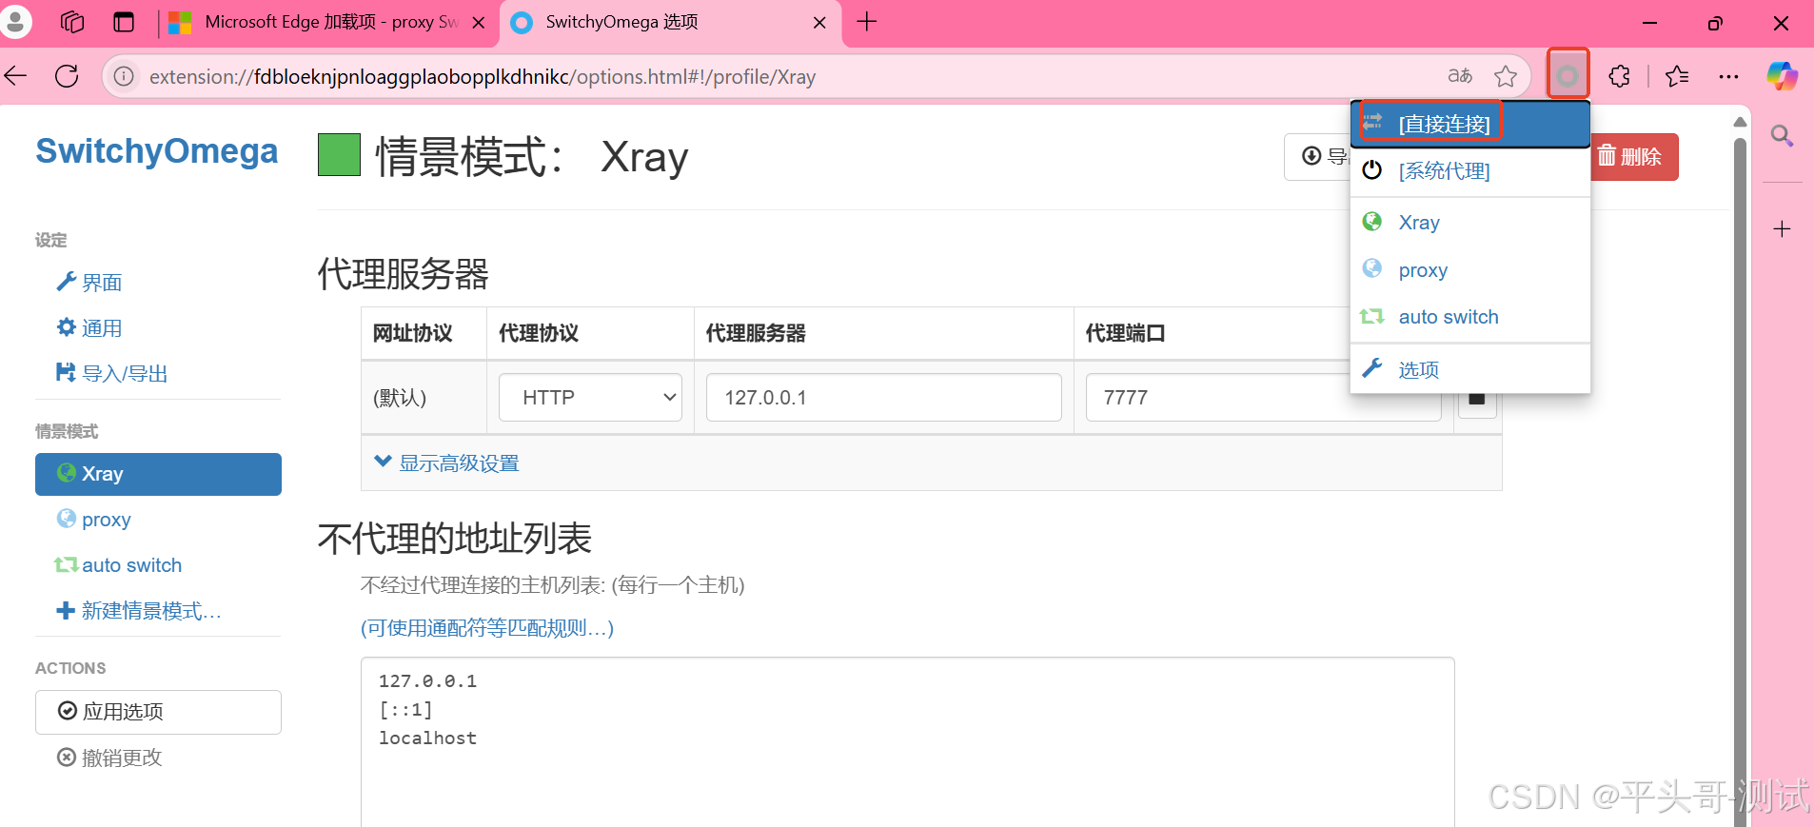Screen dimensions: 1814x827
Task: Select [直接连接] in the popup menu
Action: 1470,124
